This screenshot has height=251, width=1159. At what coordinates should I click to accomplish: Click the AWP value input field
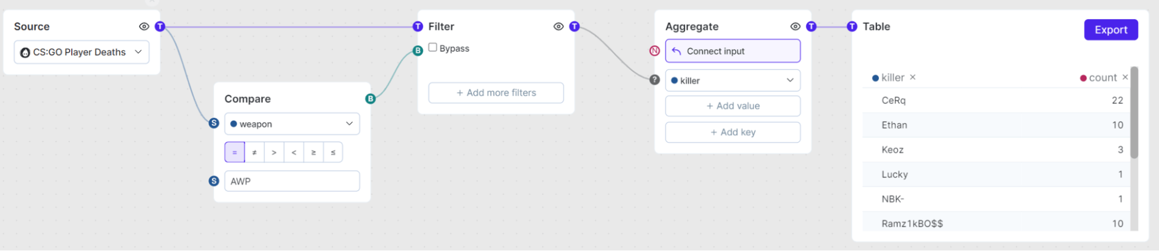292,181
